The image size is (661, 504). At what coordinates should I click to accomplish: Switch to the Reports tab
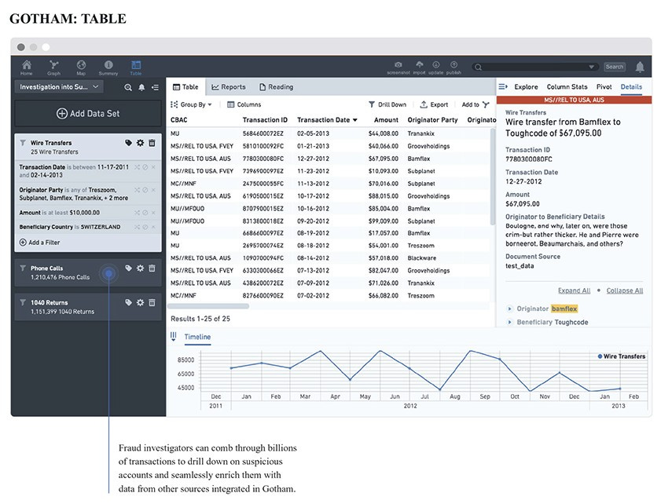229,86
